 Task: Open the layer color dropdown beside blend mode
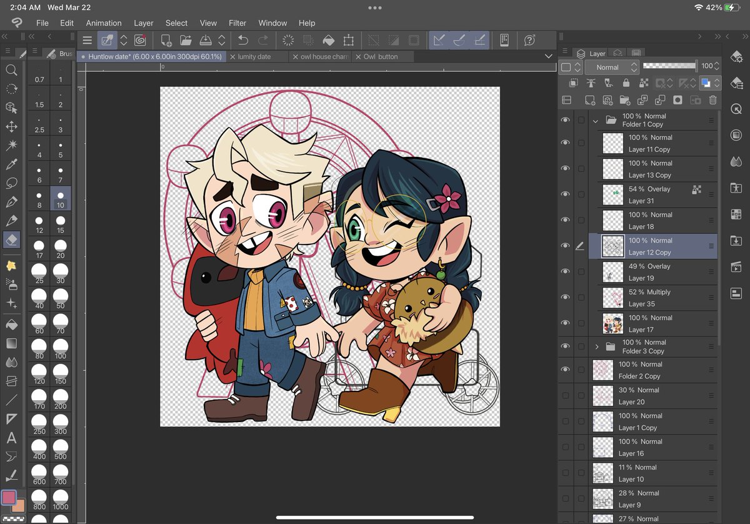click(x=571, y=67)
